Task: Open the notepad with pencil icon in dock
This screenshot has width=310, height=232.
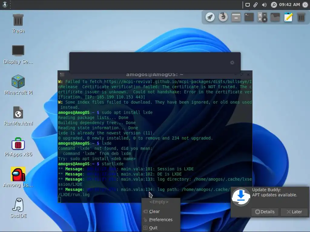Action: coord(288,17)
